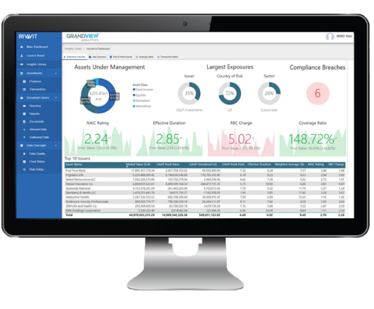Toggle Fixed Income in Asset Class legend
This screenshot has width=374, height=309.
(142, 89)
